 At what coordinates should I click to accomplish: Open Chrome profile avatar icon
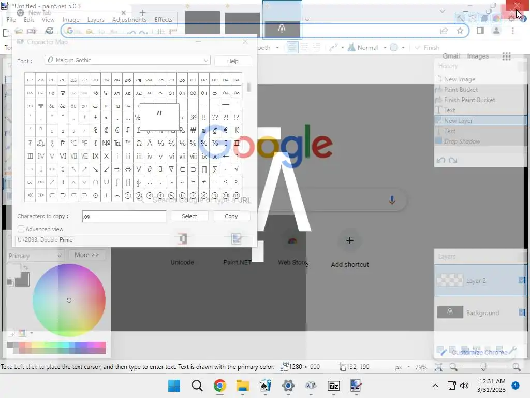pos(496,31)
